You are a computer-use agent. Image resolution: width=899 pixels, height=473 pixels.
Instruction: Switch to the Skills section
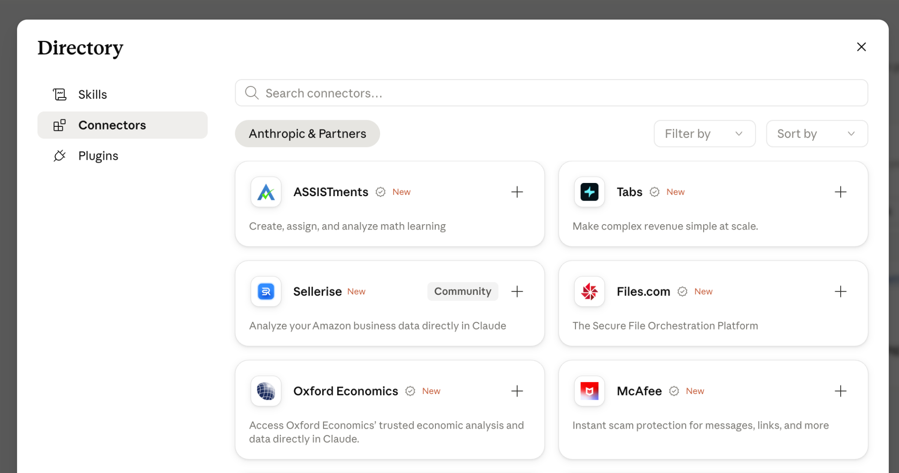coord(122,94)
